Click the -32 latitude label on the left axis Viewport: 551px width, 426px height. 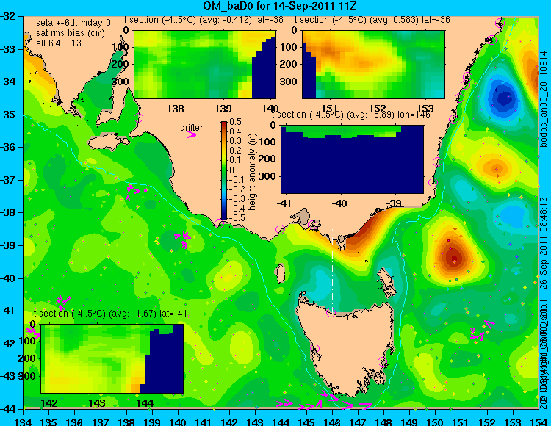8,16
